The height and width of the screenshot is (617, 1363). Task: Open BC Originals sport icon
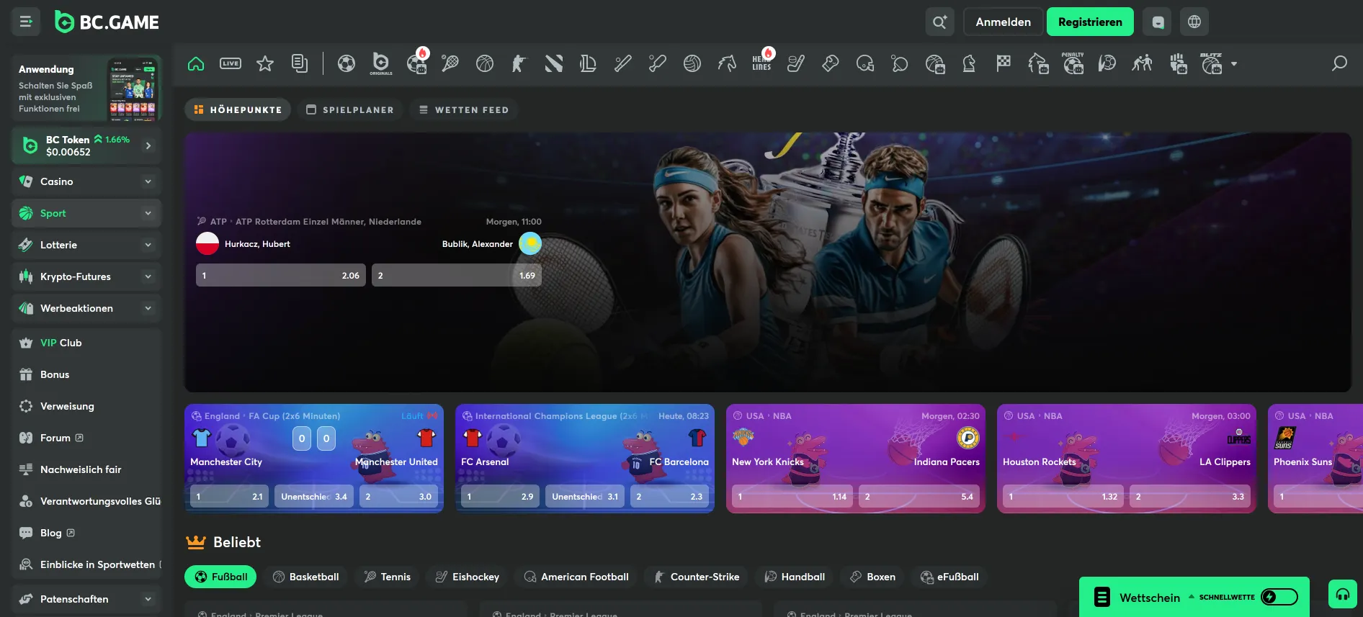(381, 63)
